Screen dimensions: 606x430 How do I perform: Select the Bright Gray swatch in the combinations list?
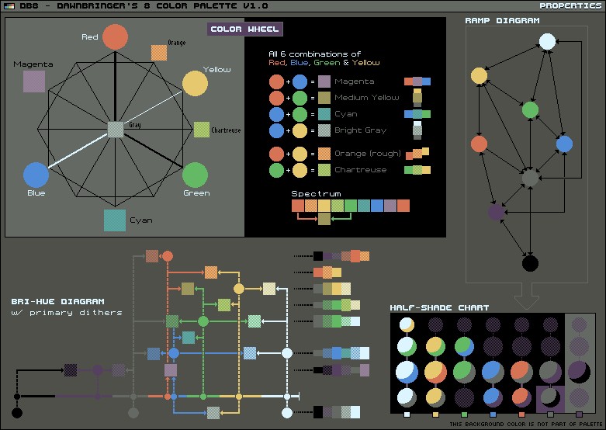click(x=324, y=130)
